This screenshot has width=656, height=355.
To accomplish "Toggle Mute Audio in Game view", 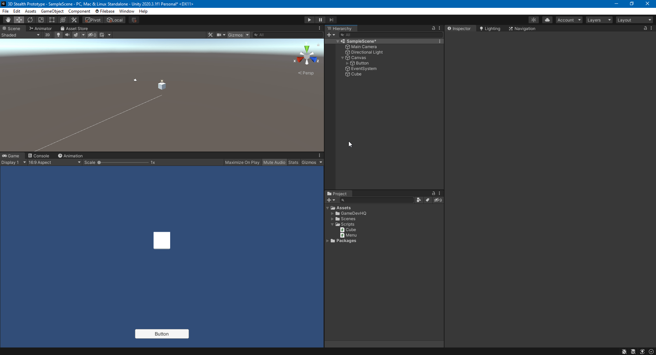I will coord(274,162).
